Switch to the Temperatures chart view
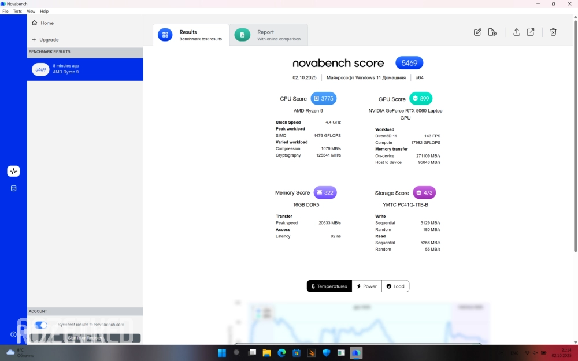The width and height of the screenshot is (578, 361). (x=329, y=286)
